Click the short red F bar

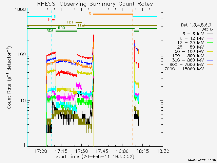point(54,20)
